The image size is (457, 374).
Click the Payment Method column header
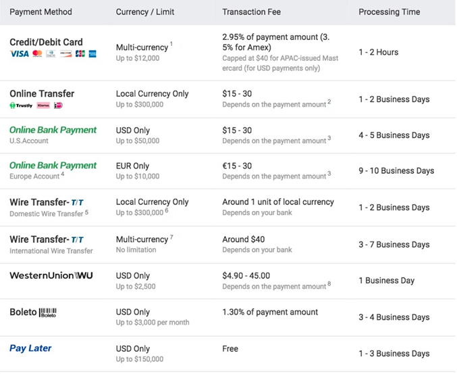tap(41, 12)
